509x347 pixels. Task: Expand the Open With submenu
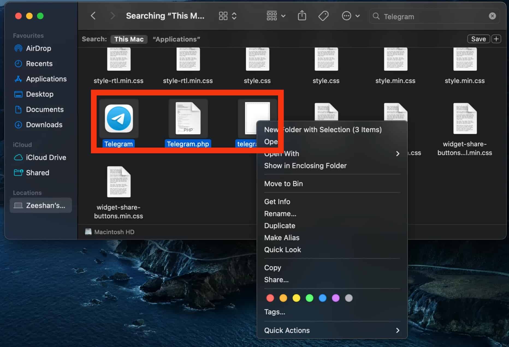(332, 154)
